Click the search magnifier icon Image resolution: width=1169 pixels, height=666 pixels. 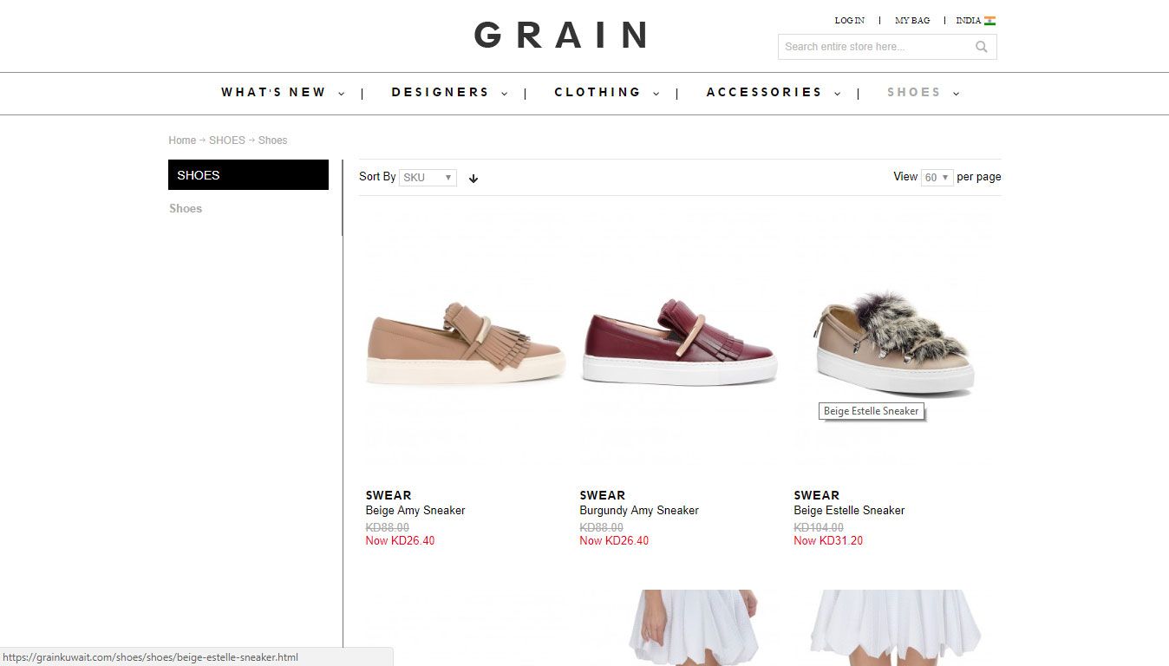(x=981, y=47)
